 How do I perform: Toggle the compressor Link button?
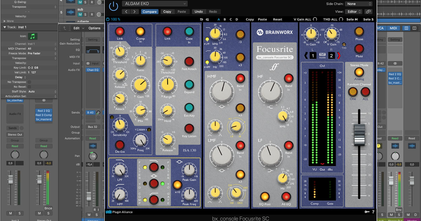[120, 32]
